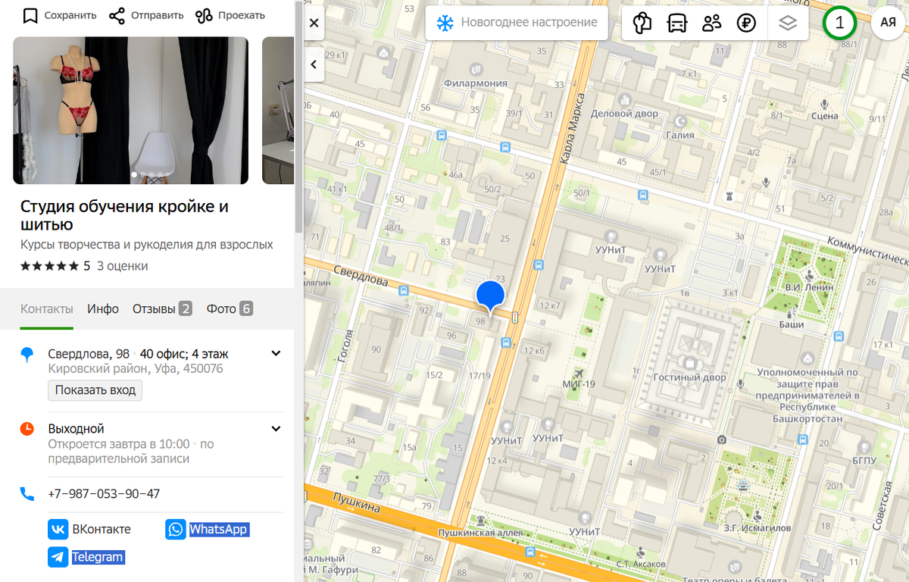Close the organization card panel
Screen dimensions: 909x582
(314, 23)
